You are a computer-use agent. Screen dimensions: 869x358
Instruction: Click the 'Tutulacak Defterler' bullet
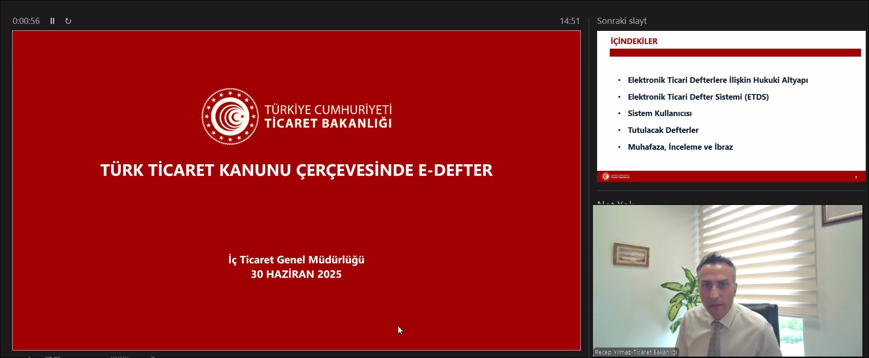coord(663,130)
